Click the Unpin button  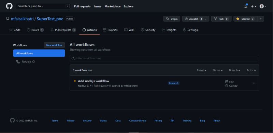coord(172,19)
